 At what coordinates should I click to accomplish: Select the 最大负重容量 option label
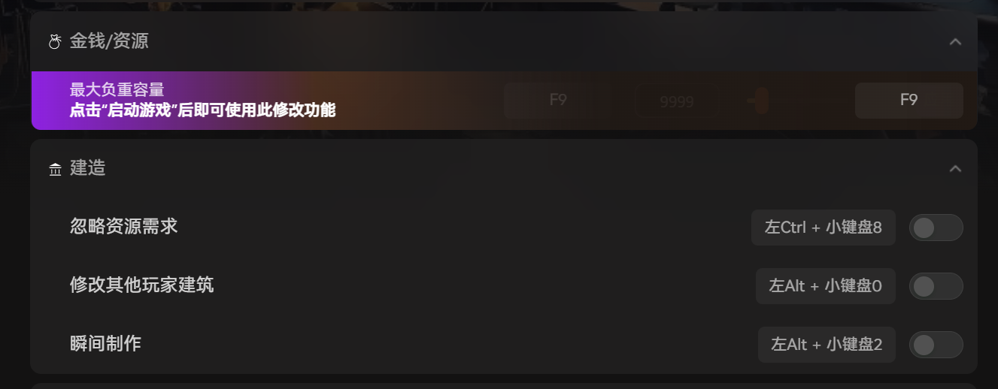pos(117,90)
